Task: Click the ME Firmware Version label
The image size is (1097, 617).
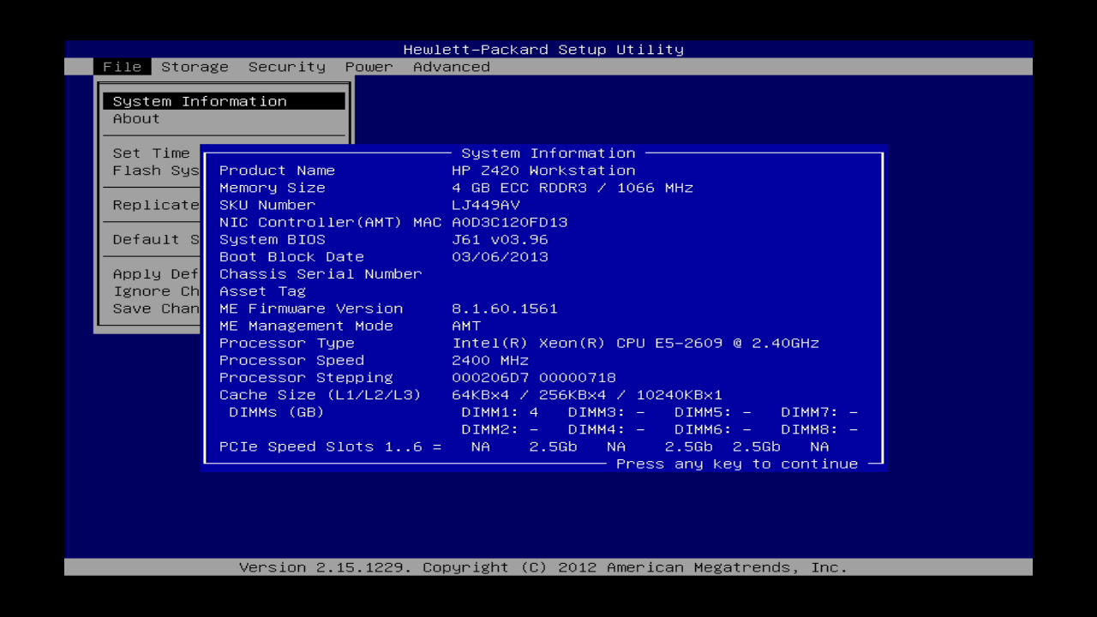Action: 311,308
